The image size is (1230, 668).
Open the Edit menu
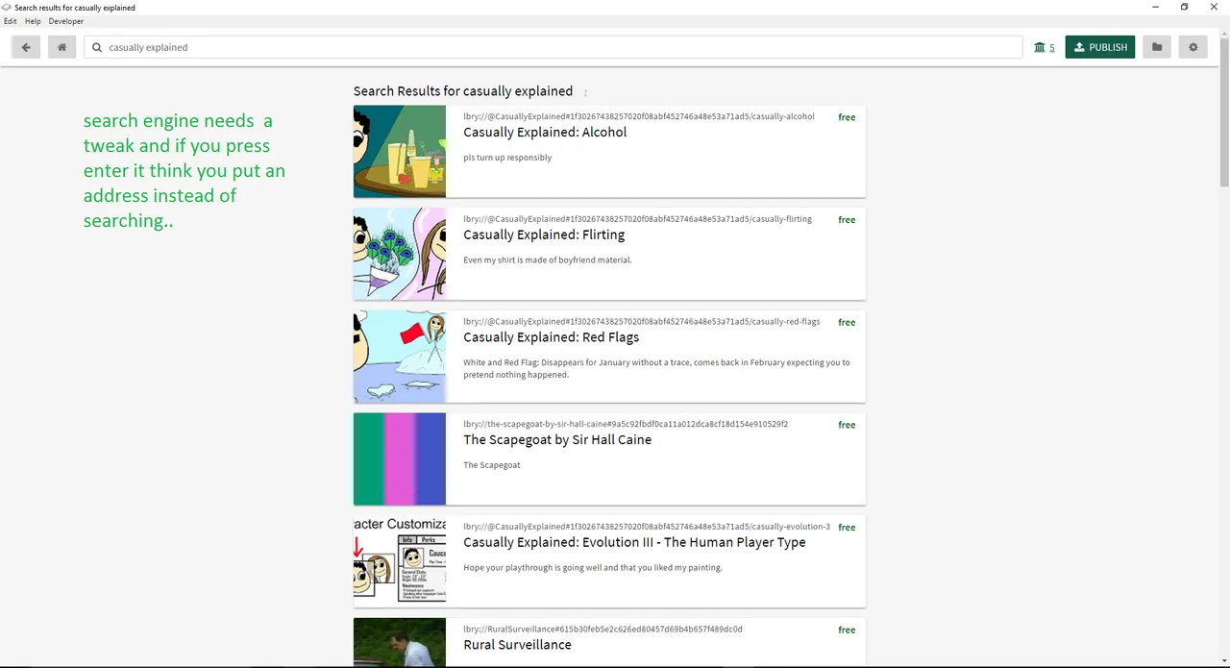tap(11, 21)
